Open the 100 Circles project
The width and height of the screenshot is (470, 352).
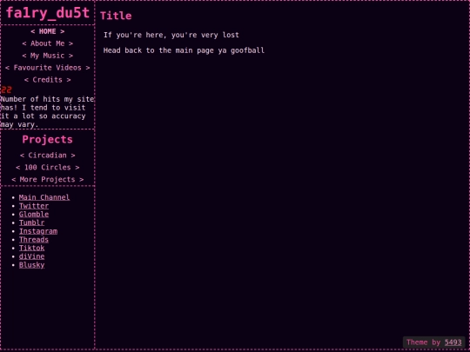(47, 168)
